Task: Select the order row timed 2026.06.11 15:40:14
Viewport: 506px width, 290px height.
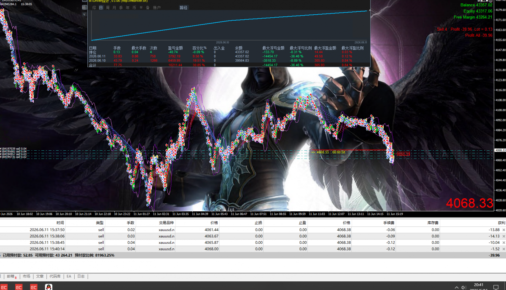Action: tap(253, 249)
